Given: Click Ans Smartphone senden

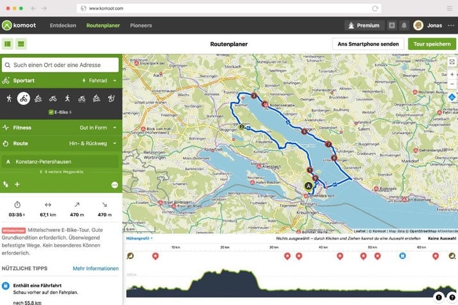Looking at the screenshot, I should [368, 44].
